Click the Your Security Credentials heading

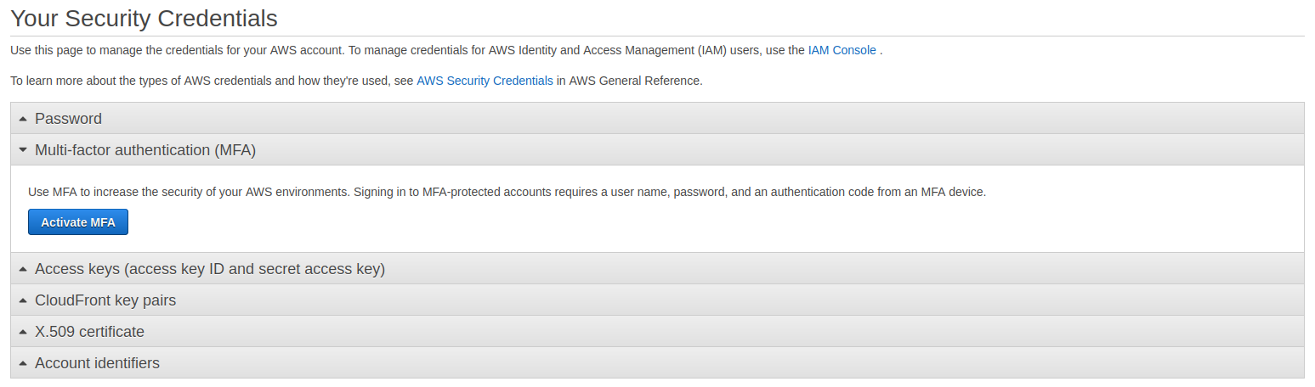[144, 17]
